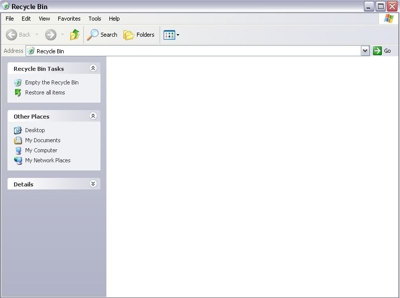Open the File menu
This screenshot has width=400, height=298.
(x=10, y=19)
